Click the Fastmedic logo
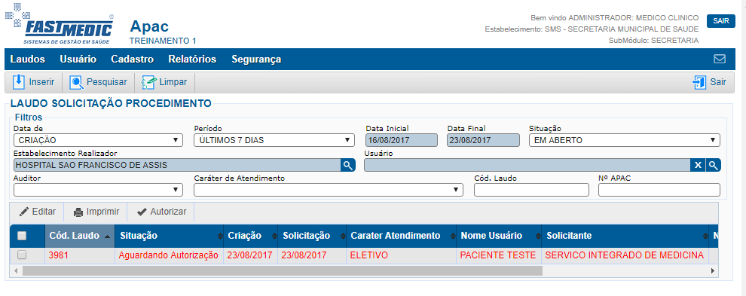This screenshot has height=296, width=746. tap(60, 24)
